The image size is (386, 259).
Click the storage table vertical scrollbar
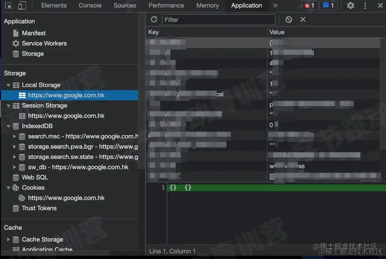383,93
